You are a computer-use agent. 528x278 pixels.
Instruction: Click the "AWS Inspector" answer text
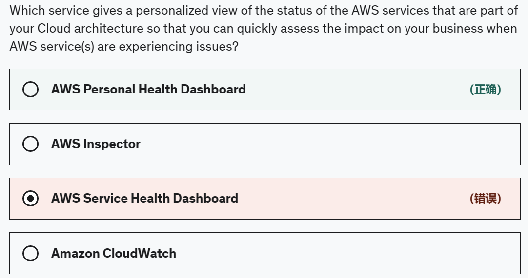click(x=96, y=144)
